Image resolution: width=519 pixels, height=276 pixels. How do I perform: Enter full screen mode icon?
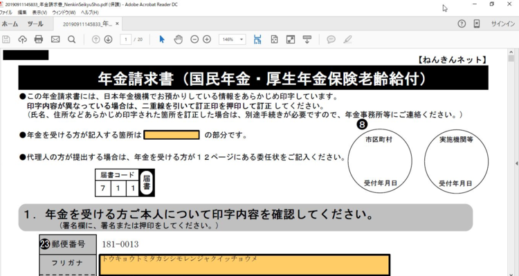click(290, 39)
